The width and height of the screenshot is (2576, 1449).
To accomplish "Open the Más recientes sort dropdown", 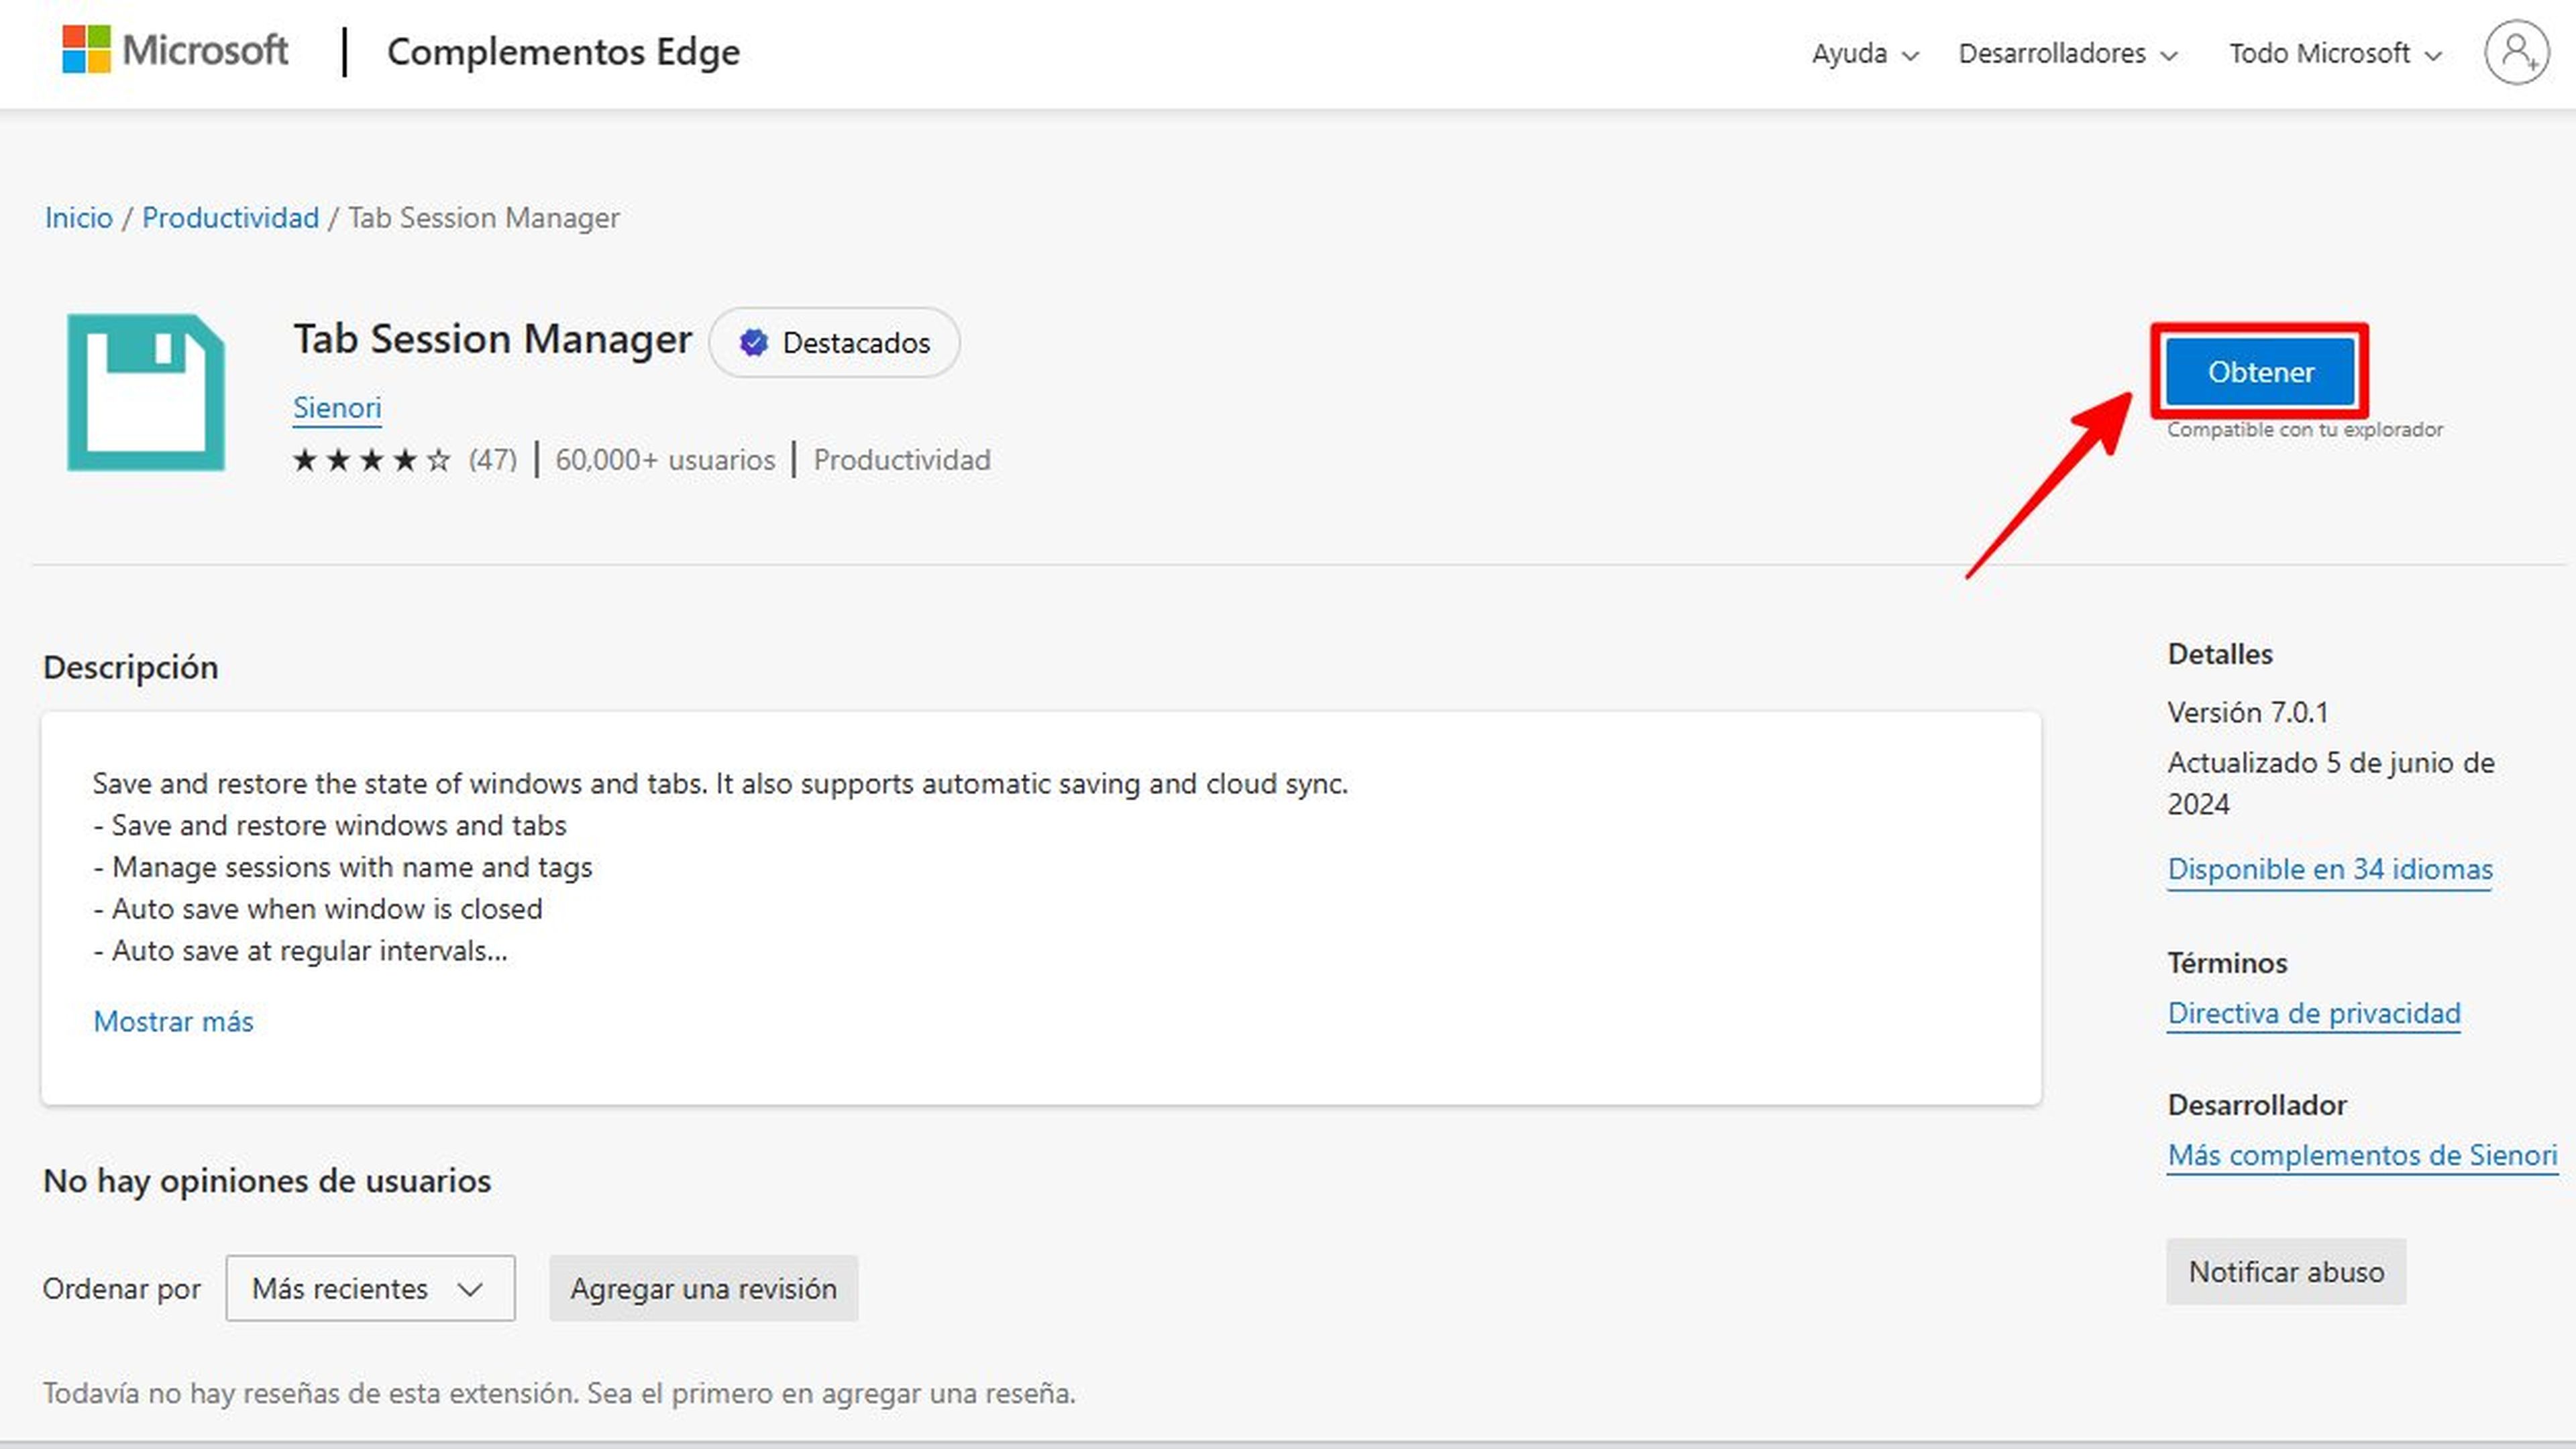I will pos(370,1288).
